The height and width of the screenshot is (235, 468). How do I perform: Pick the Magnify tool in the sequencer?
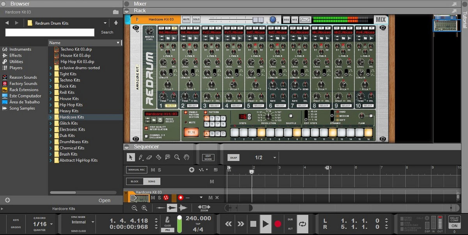pyautogui.click(x=177, y=157)
